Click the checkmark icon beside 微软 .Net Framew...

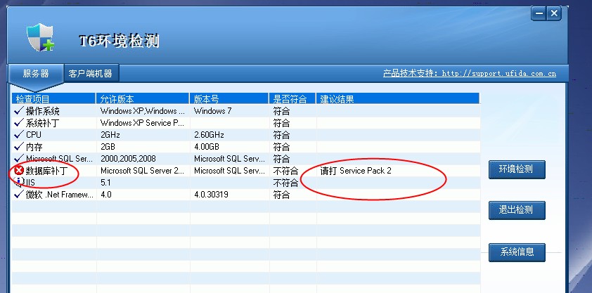click(x=19, y=194)
